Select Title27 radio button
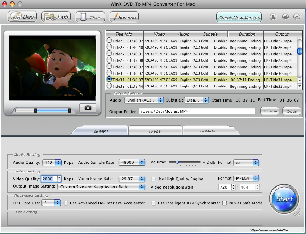 (x=109, y=53)
